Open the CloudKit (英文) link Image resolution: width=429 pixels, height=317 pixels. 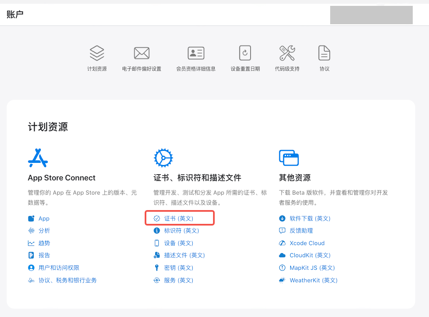coord(310,255)
